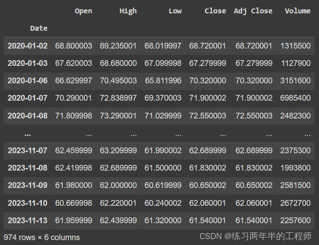Image resolution: width=319 pixels, height=245 pixels.
Task: Select row index 2020-01-03
Action: pyautogui.click(x=28, y=63)
